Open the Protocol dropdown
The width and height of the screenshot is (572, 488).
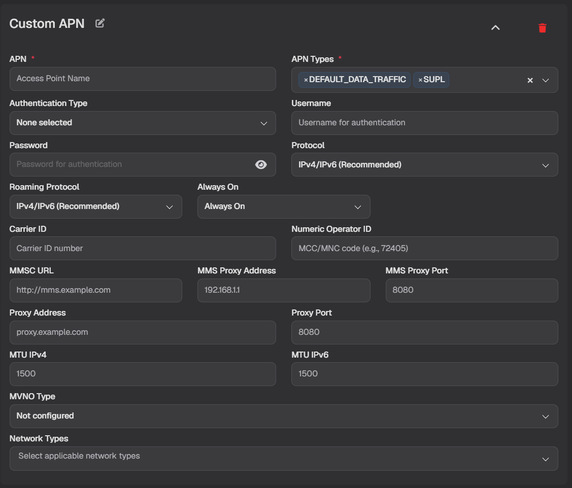(x=425, y=165)
